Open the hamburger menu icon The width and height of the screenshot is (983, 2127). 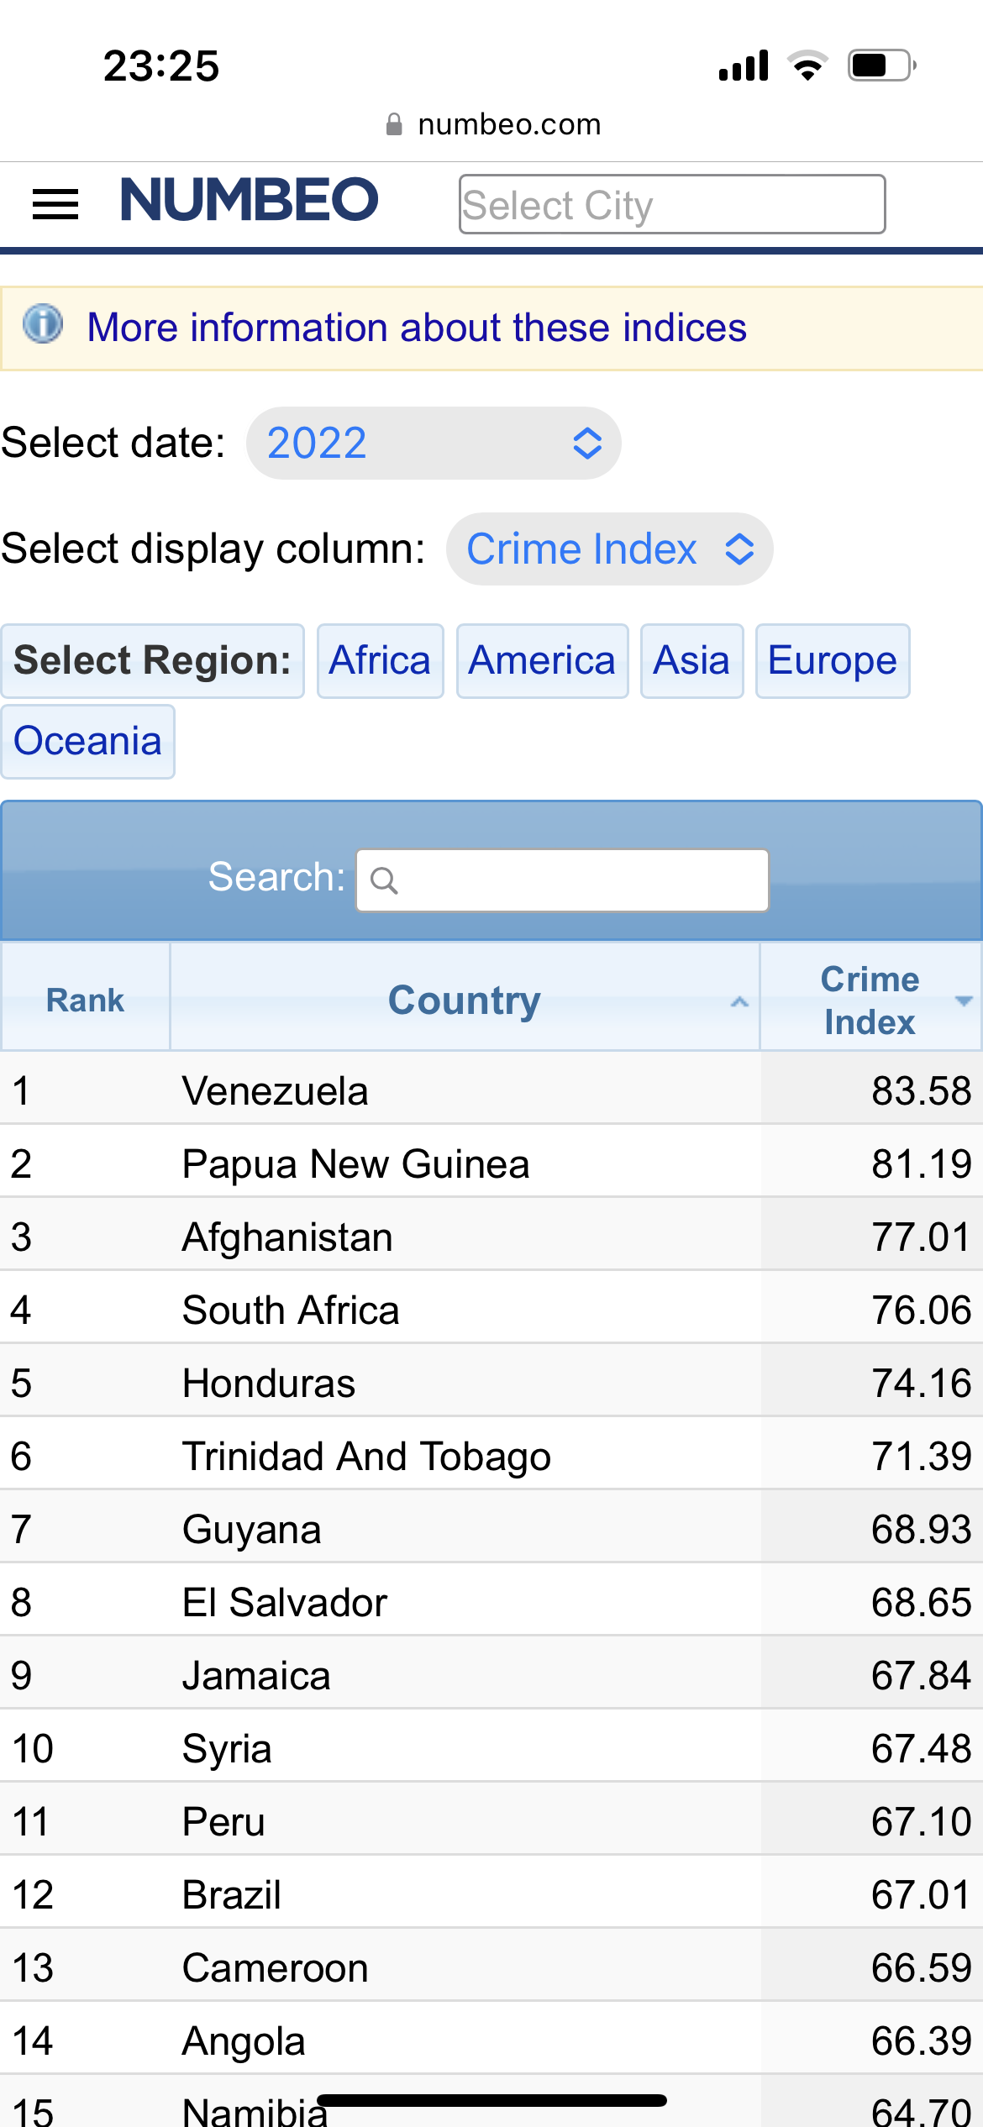(55, 204)
